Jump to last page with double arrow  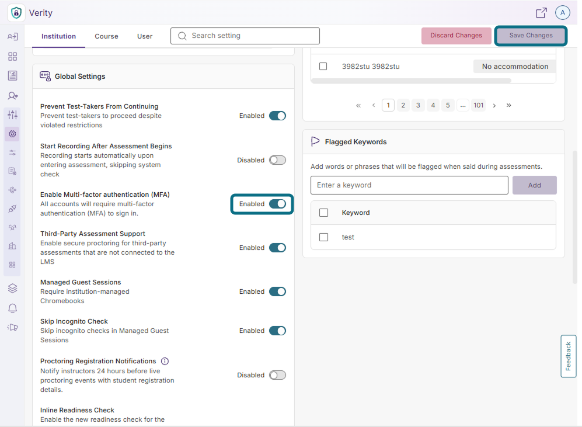point(508,106)
